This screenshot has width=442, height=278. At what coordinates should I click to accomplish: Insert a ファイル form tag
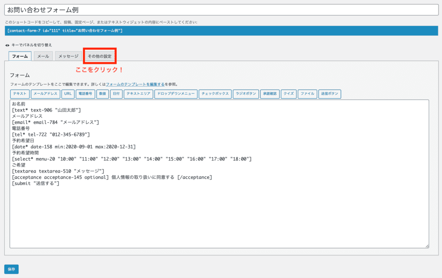pos(307,94)
